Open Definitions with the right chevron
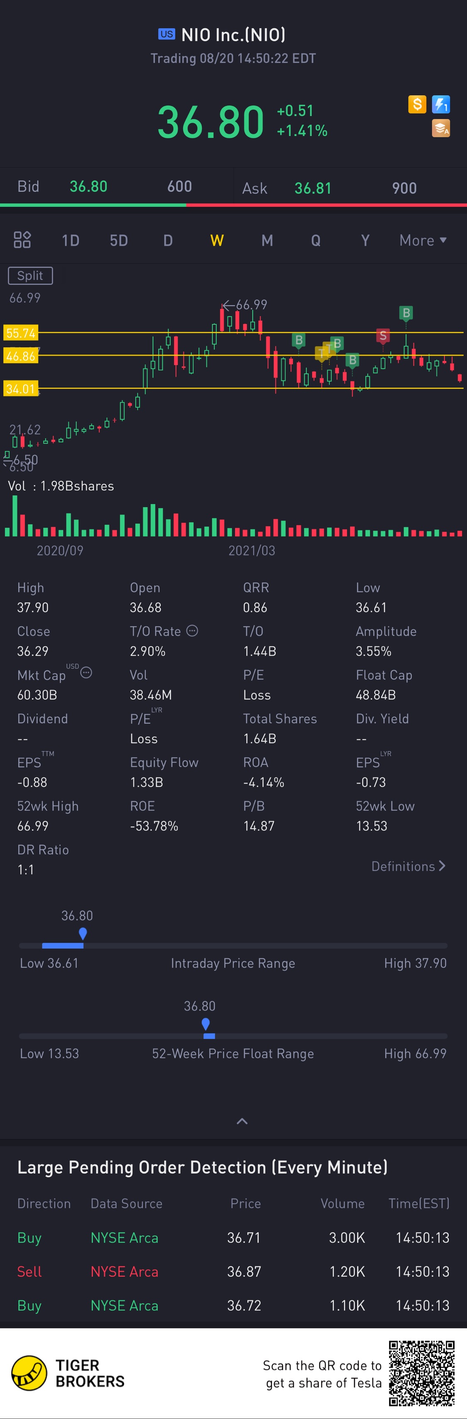Image resolution: width=467 pixels, height=1419 pixels. click(409, 866)
